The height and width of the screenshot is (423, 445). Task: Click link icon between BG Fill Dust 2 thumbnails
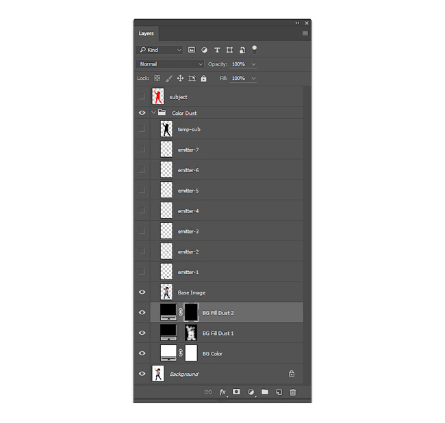click(x=181, y=312)
